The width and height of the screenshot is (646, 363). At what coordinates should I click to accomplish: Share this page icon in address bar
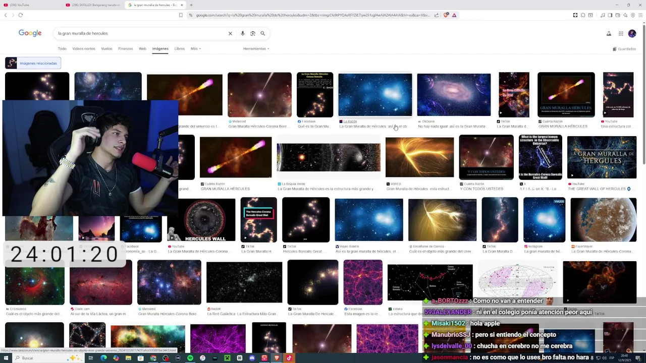[436, 15]
